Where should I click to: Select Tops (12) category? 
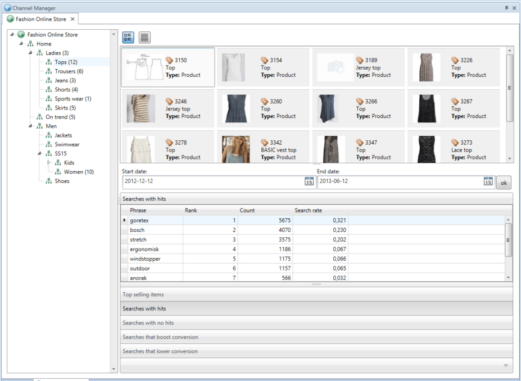(x=66, y=62)
